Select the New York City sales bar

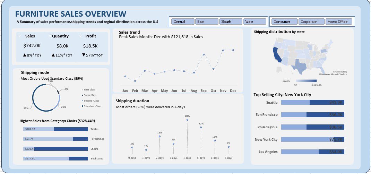pyautogui.click(x=312, y=139)
